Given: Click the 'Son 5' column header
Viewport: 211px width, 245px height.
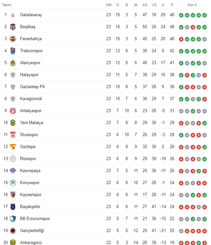Looking at the screenshot, I should pos(192,5).
